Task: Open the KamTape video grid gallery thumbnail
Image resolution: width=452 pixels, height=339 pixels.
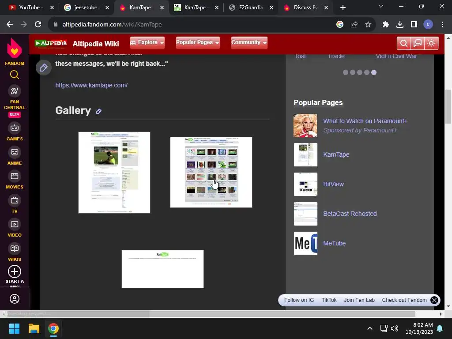Action: (211, 173)
